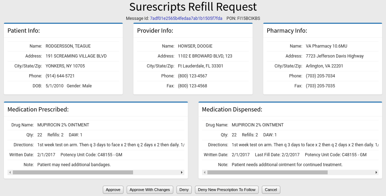Click the Note text under Medication Dispensed
Screen dimensions: 386x196
(x=287, y=165)
